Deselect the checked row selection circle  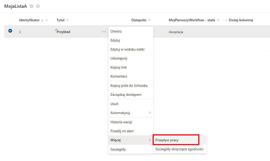pos(10,31)
